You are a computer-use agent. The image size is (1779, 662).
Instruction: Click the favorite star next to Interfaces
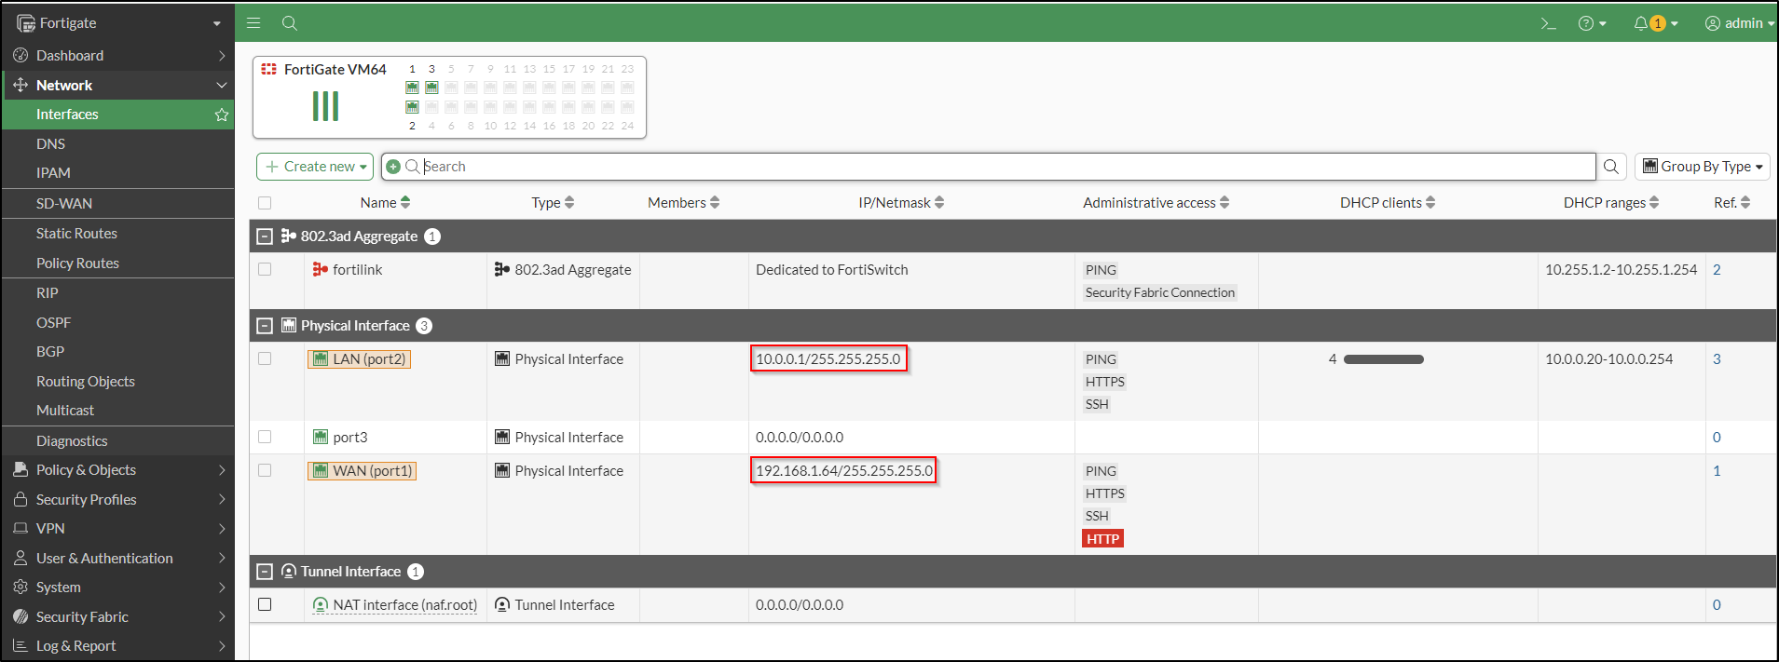pyautogui.click(x=222, y=115)
